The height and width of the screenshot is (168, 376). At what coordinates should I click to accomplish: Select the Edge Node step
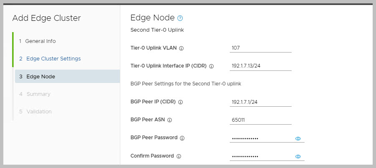click(40, 77)
